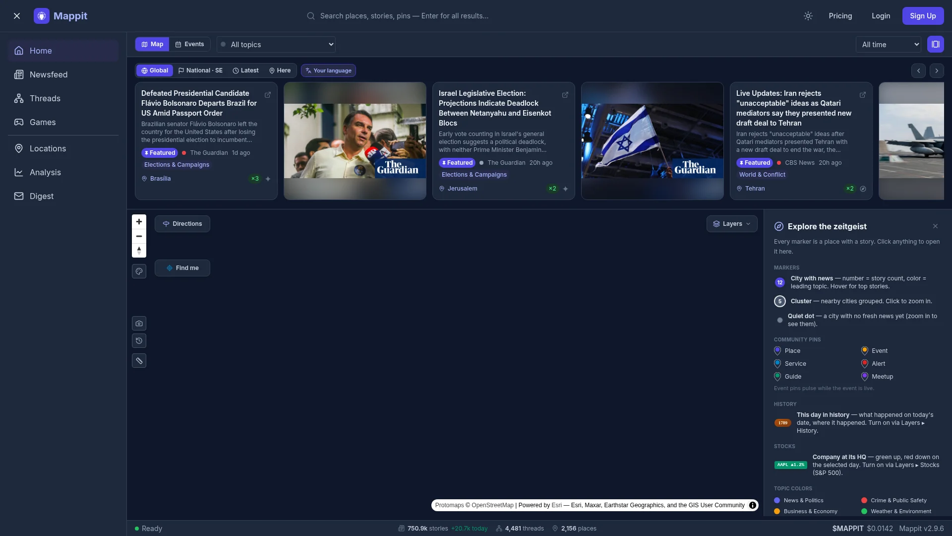The height and width of the screenshot is (536, 952).
Task: Select the Latest feed filter
Action: pyautogui.click(x=246, y=70)
